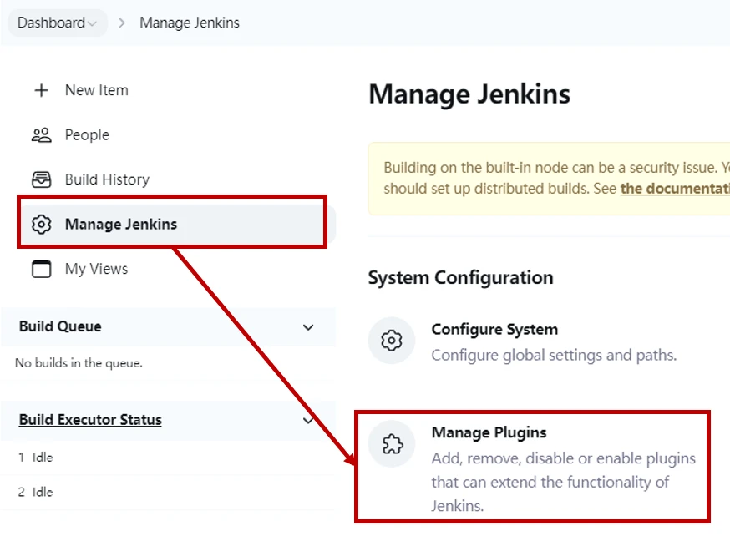
Task: Click the Manage Plugins puzzle piece icon
Action: 392,444
